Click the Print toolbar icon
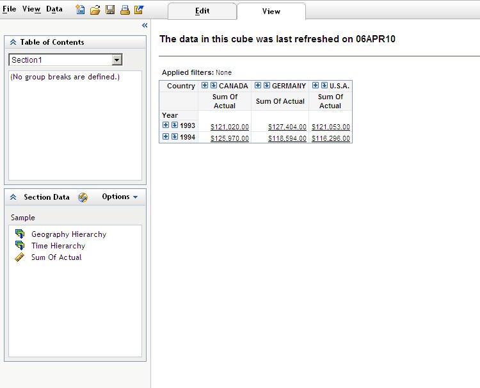 [x=125, y=10]
